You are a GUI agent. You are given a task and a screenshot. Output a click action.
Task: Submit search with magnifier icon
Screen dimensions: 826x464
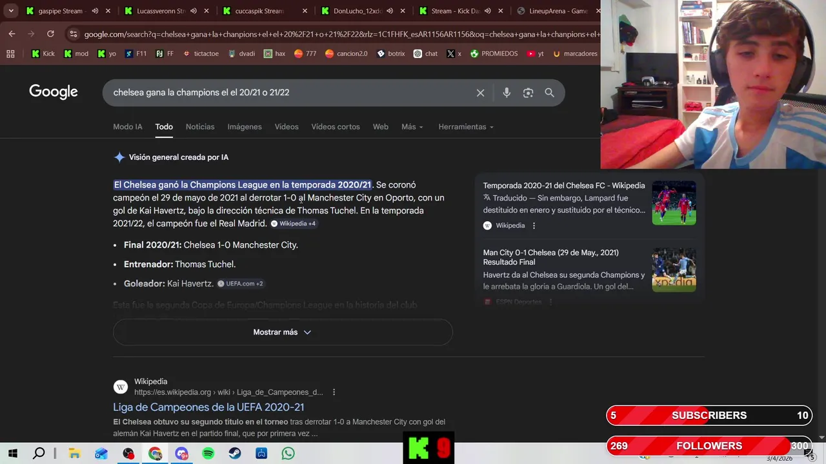click(549, 93)
